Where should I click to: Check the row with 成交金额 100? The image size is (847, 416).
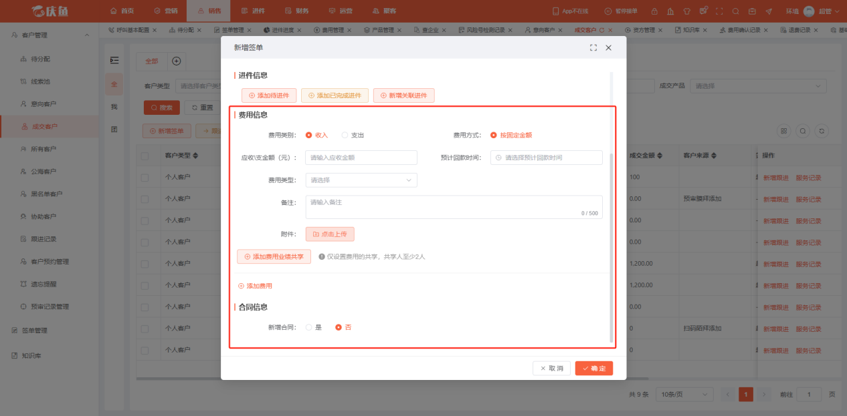click(x=145, y=177)
